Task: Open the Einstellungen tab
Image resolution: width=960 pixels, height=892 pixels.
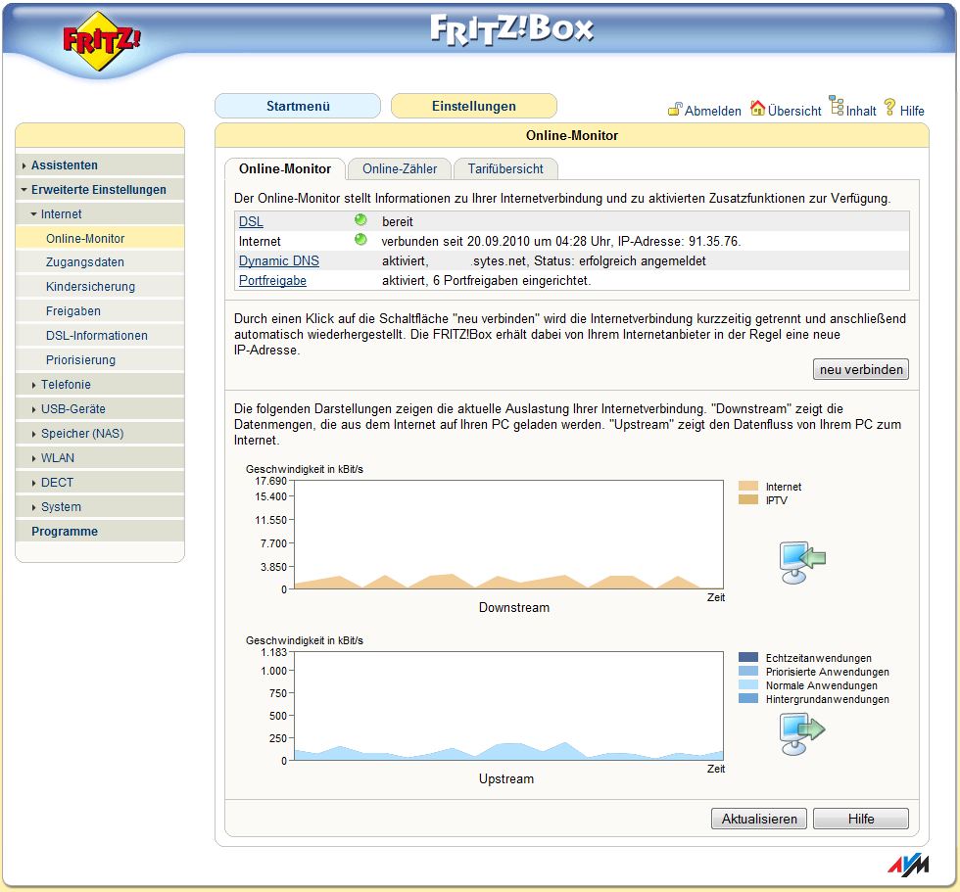Action: point(474,106)
